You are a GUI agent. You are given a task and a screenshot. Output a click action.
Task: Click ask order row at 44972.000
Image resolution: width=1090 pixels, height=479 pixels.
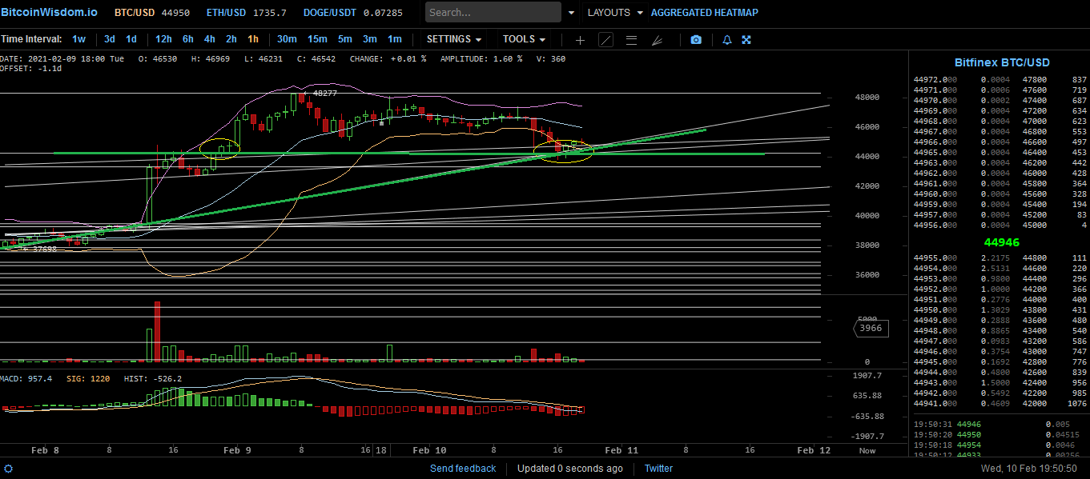(1000, 80)
